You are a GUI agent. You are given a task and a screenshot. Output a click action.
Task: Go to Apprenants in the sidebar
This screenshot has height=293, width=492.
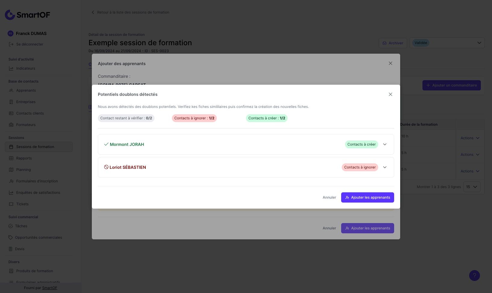(x=26, y=90)
